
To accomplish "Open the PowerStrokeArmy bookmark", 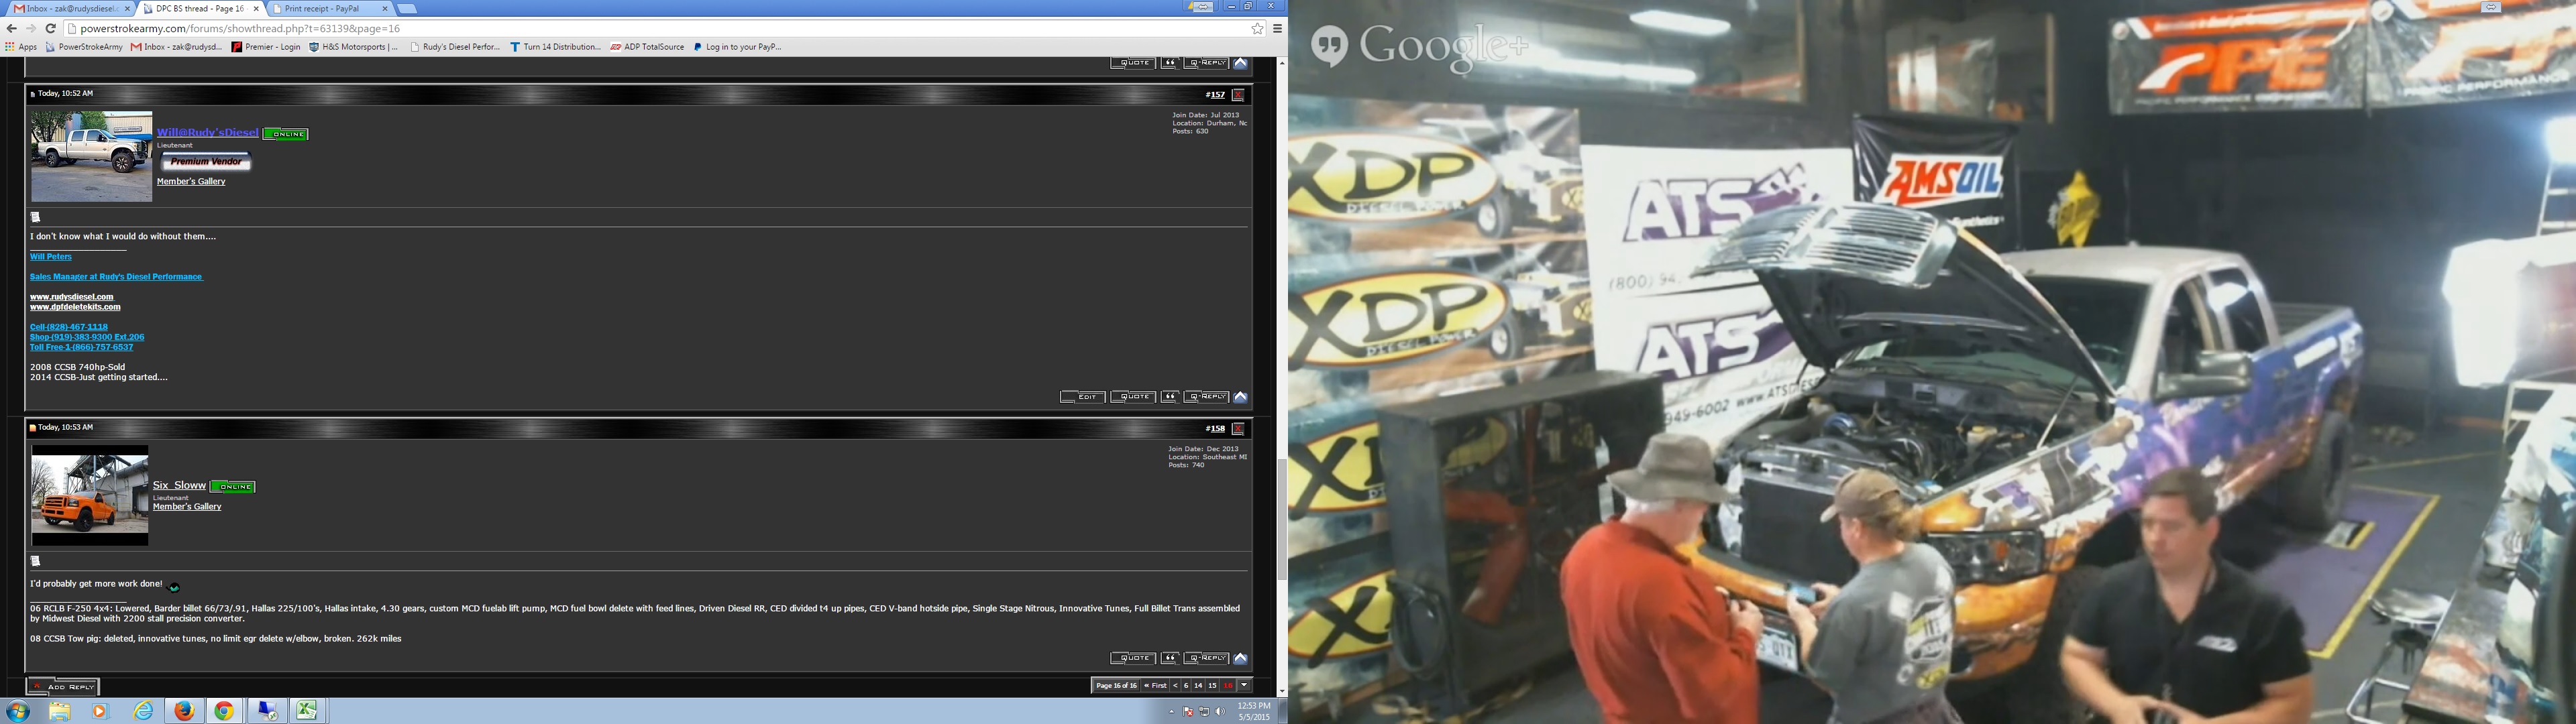I will [x=84, y=47].
